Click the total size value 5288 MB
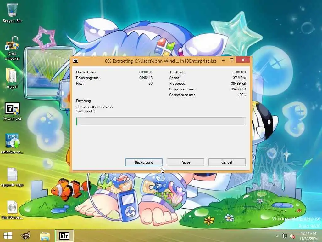Image resolution: width=322 pixels, height=242 pixels. tap(239, 72)
